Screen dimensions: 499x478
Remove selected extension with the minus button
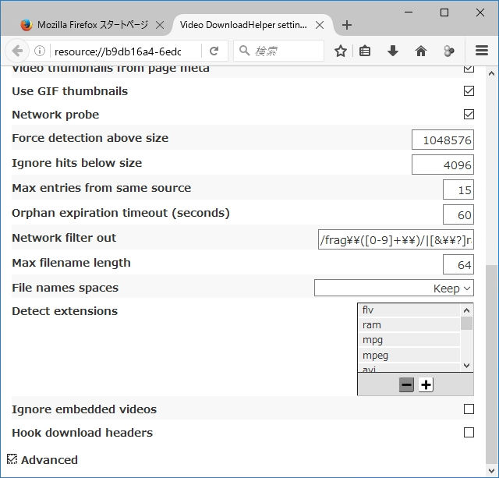click(406, 385)
